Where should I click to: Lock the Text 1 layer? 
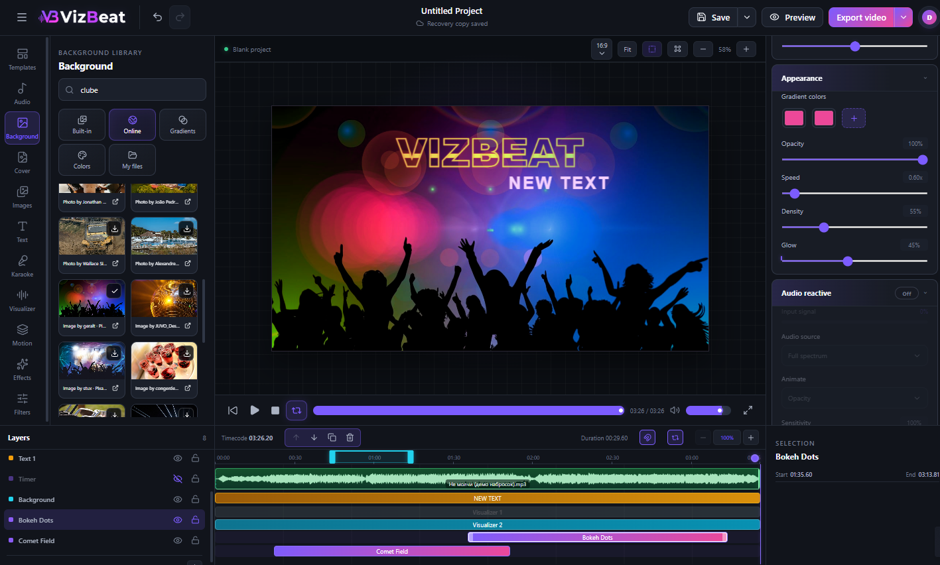[x=195, y=458]
